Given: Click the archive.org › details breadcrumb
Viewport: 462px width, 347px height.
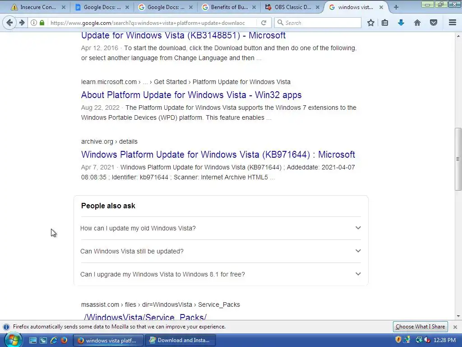Looking at the screenshot, I should 109,141.
